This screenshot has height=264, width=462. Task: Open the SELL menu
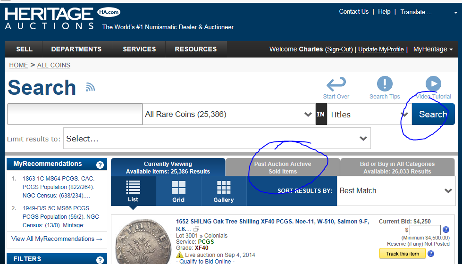point(24,49)
